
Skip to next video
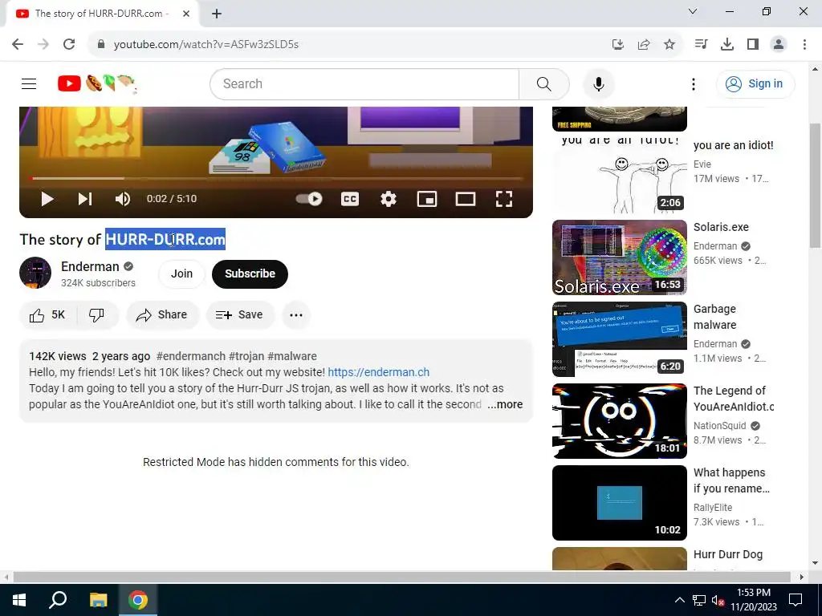tap(85, 199)
